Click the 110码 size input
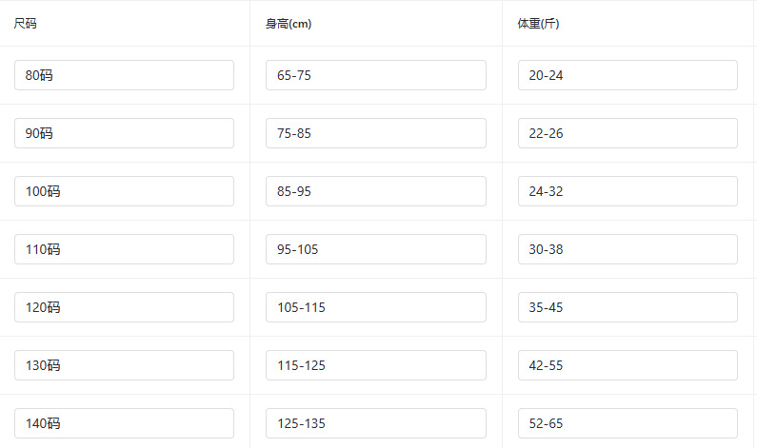The width and height of the screenshot is (757, 448). pos(124,249)
